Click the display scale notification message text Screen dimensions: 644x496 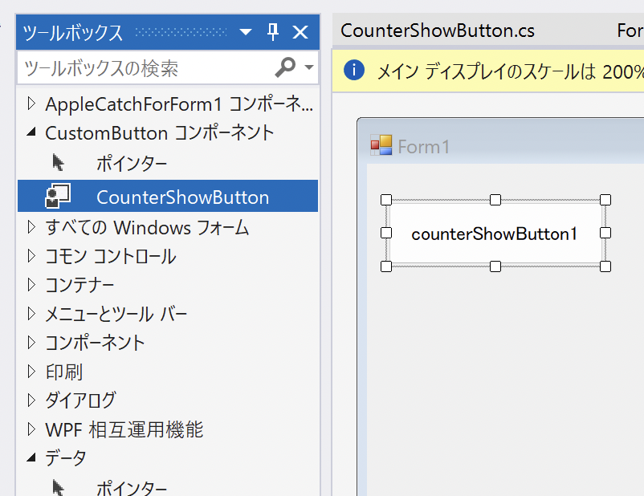[510, 71]
